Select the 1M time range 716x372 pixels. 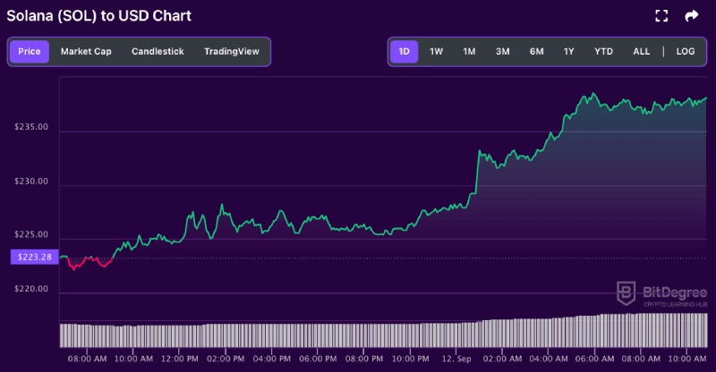click(x=469, y=52)
